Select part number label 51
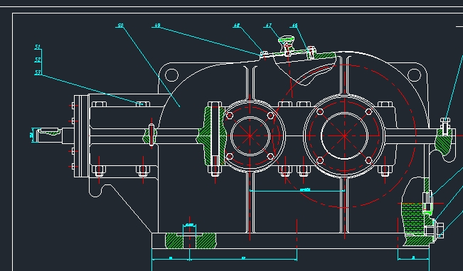Image resolution: width=463 pixels, height=271 pixels. click(x=38, y=47)
